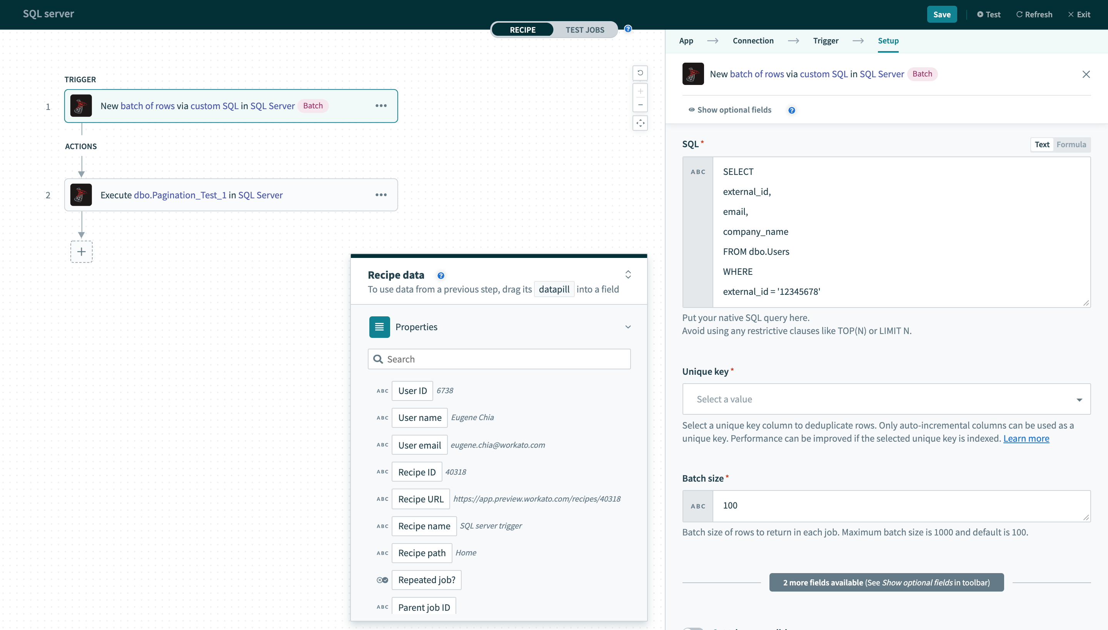
Task: Click the SQL Server icon on step 2
Action: 81,195
